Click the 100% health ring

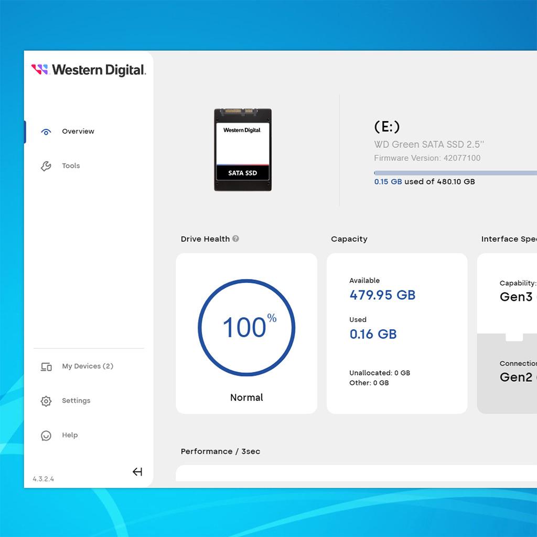click(x=246, y=328)
